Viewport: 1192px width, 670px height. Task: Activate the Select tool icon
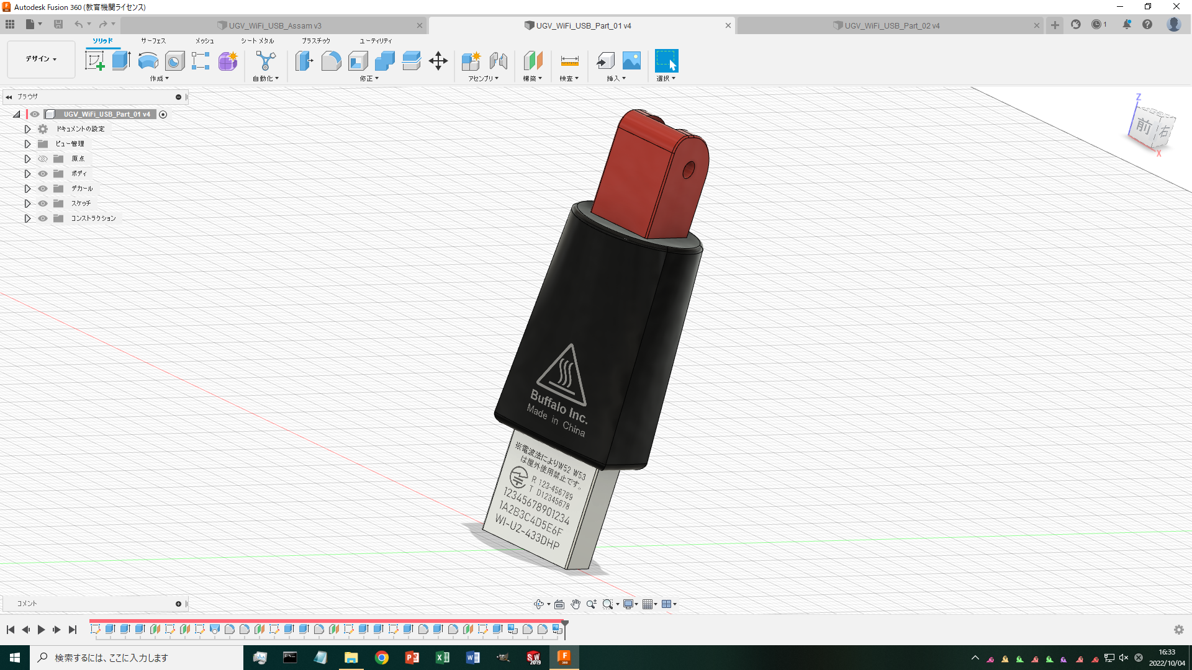666,61
